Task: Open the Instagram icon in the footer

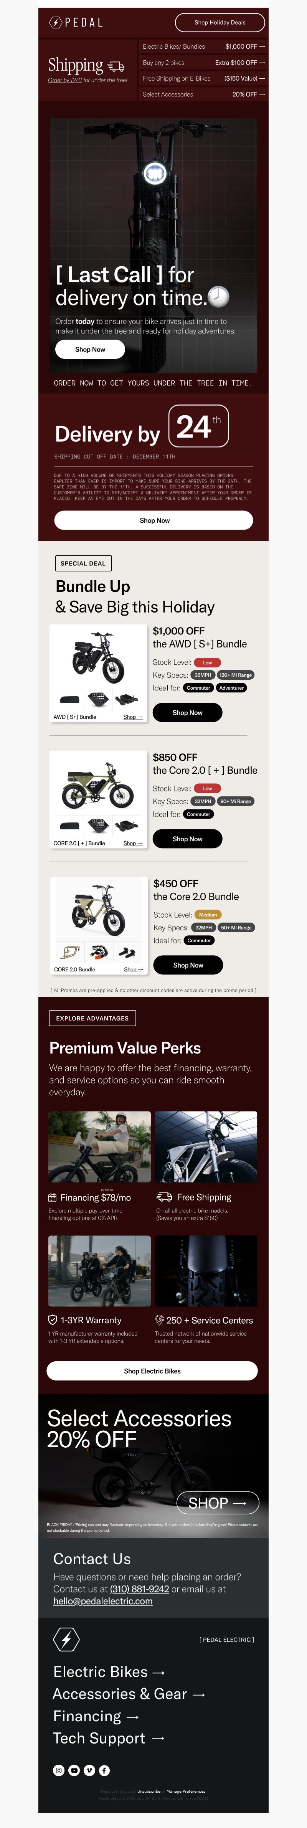Action: [59, 1770]
